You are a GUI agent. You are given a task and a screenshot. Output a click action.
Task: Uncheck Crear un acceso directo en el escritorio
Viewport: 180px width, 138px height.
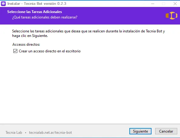point(15,51)
